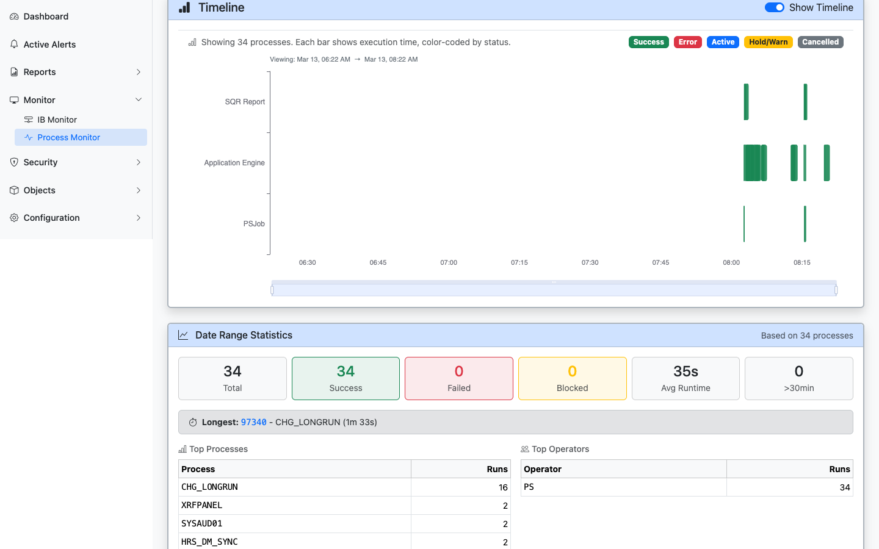
Task: Click the small chart icon before Showing 34 processes
Action: pyautogui.click(x=192, y=42)
